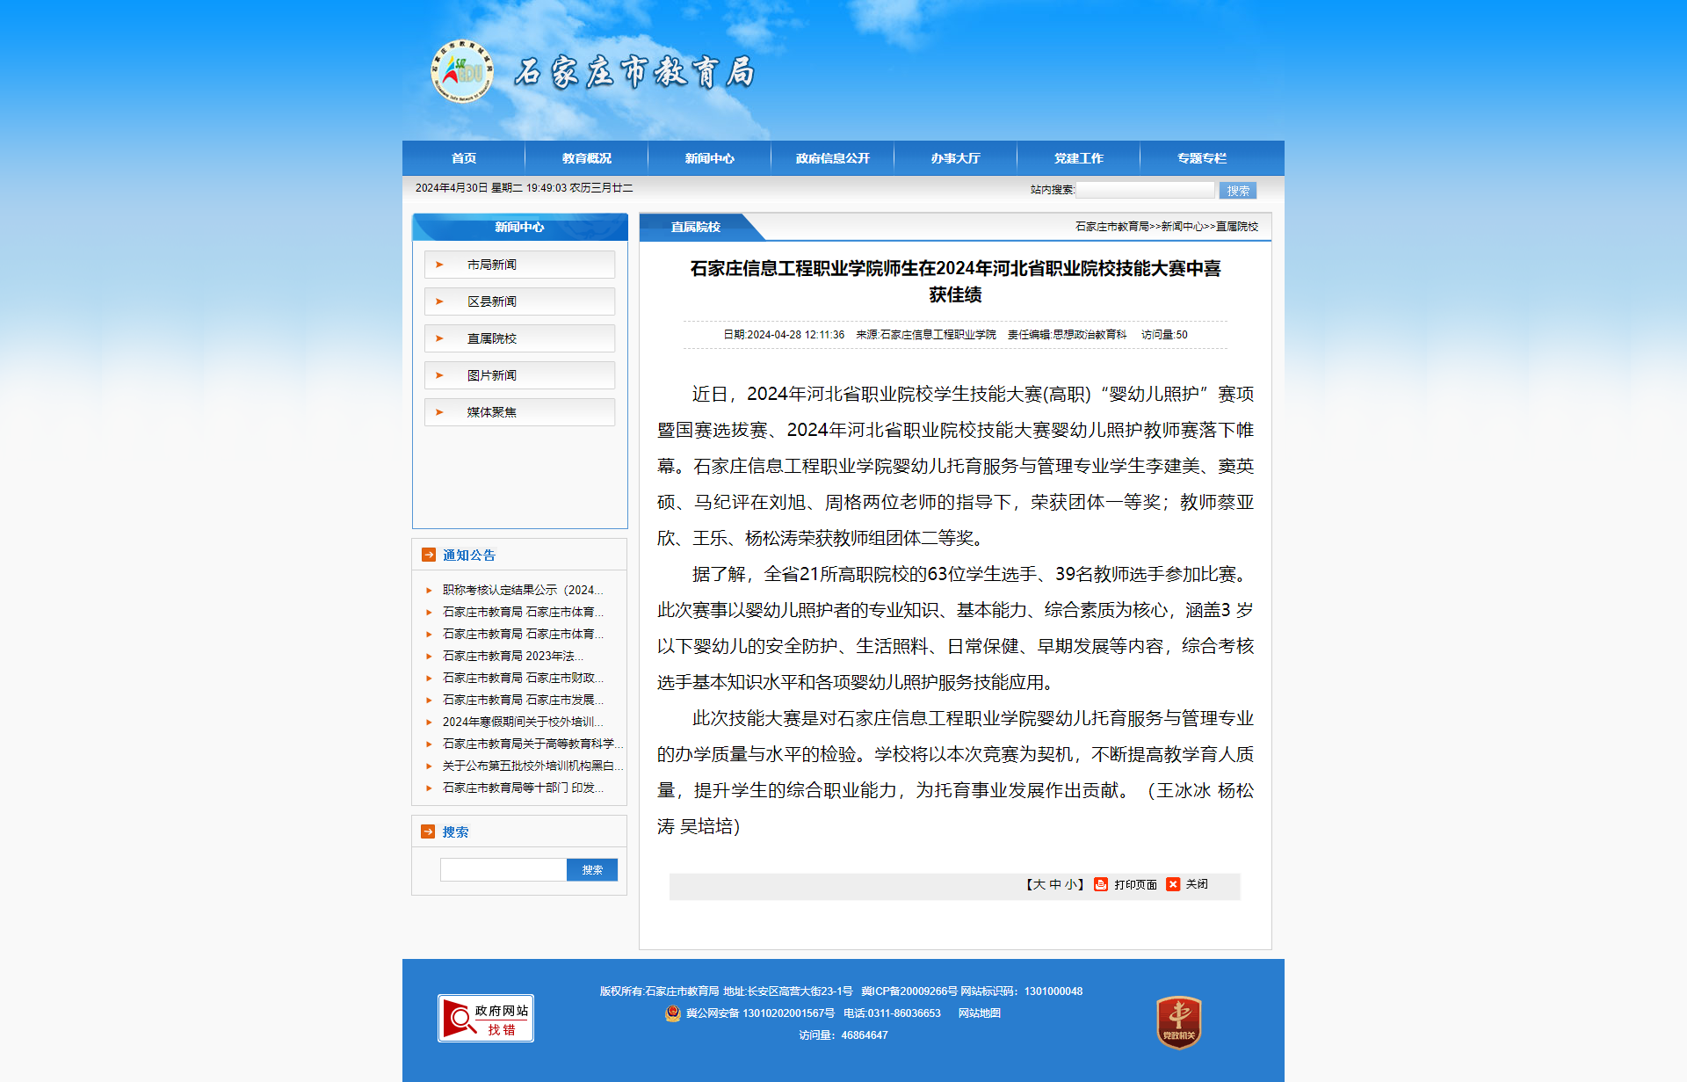Screen dimensions: 1687x1082
Task: Click the 党政机关 red shield emblem
Action: point(1178,1022)
